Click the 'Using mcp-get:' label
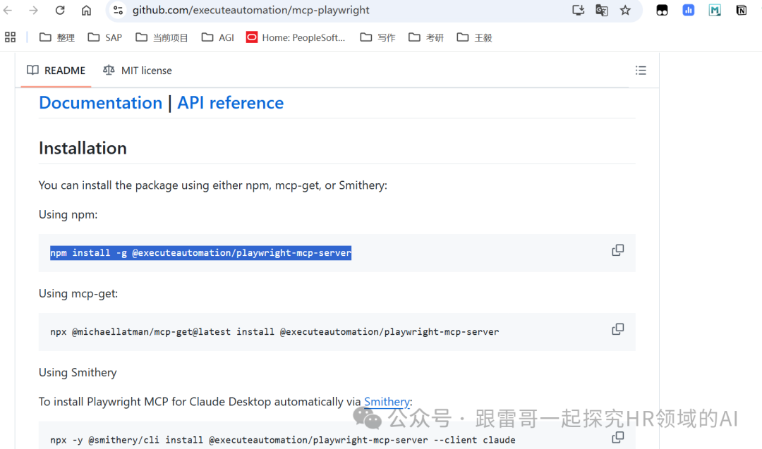 click(x=78, y=294)
